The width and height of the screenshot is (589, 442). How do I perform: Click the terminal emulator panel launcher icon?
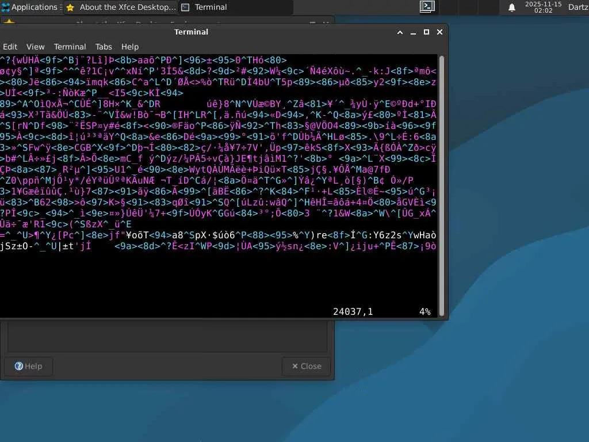[x=427, y=7]
